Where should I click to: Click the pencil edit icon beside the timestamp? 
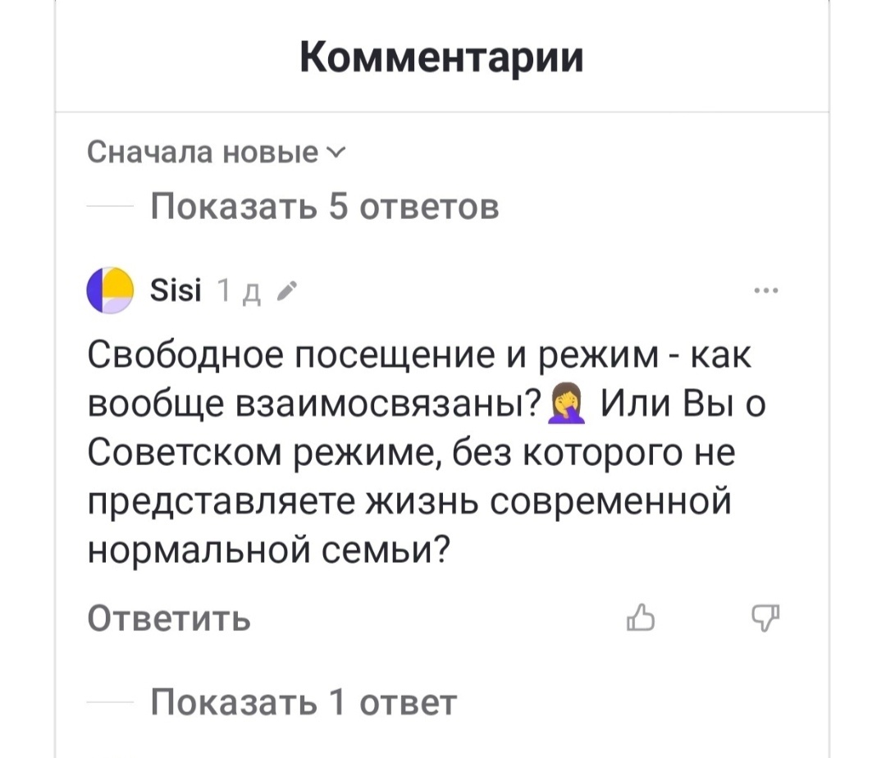point(287,290)
